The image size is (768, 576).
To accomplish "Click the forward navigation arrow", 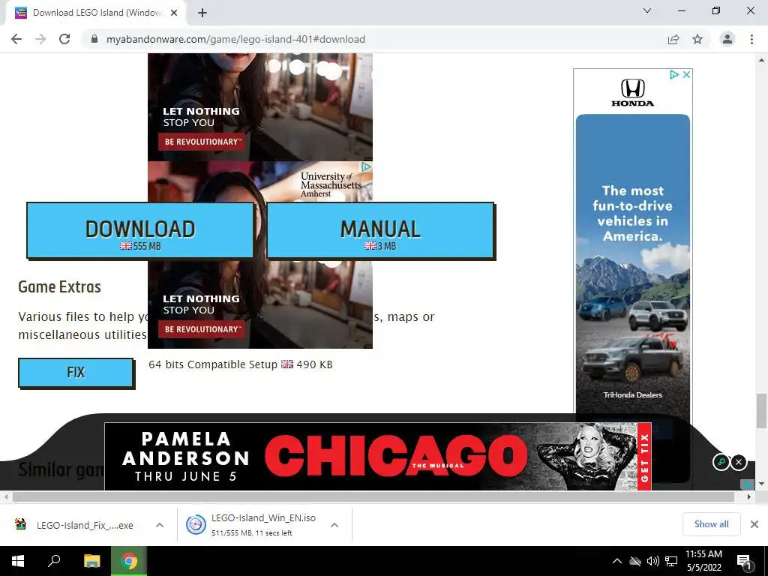I will pos(40,39).
